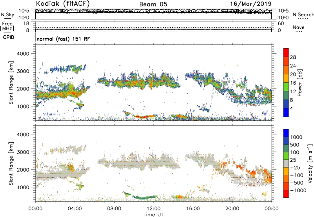Click the "100" label on the Velocity scale

295,152
